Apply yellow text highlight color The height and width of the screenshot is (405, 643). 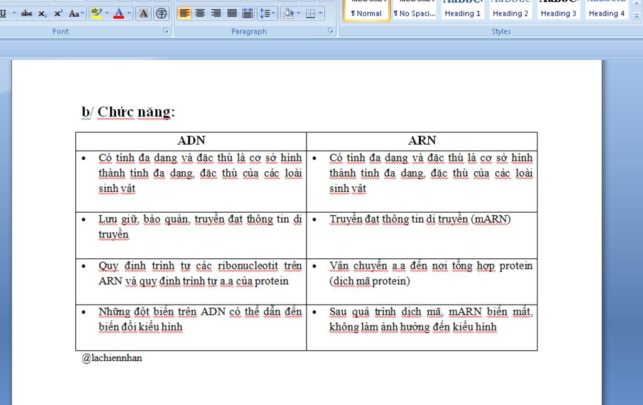coord(96,14)
